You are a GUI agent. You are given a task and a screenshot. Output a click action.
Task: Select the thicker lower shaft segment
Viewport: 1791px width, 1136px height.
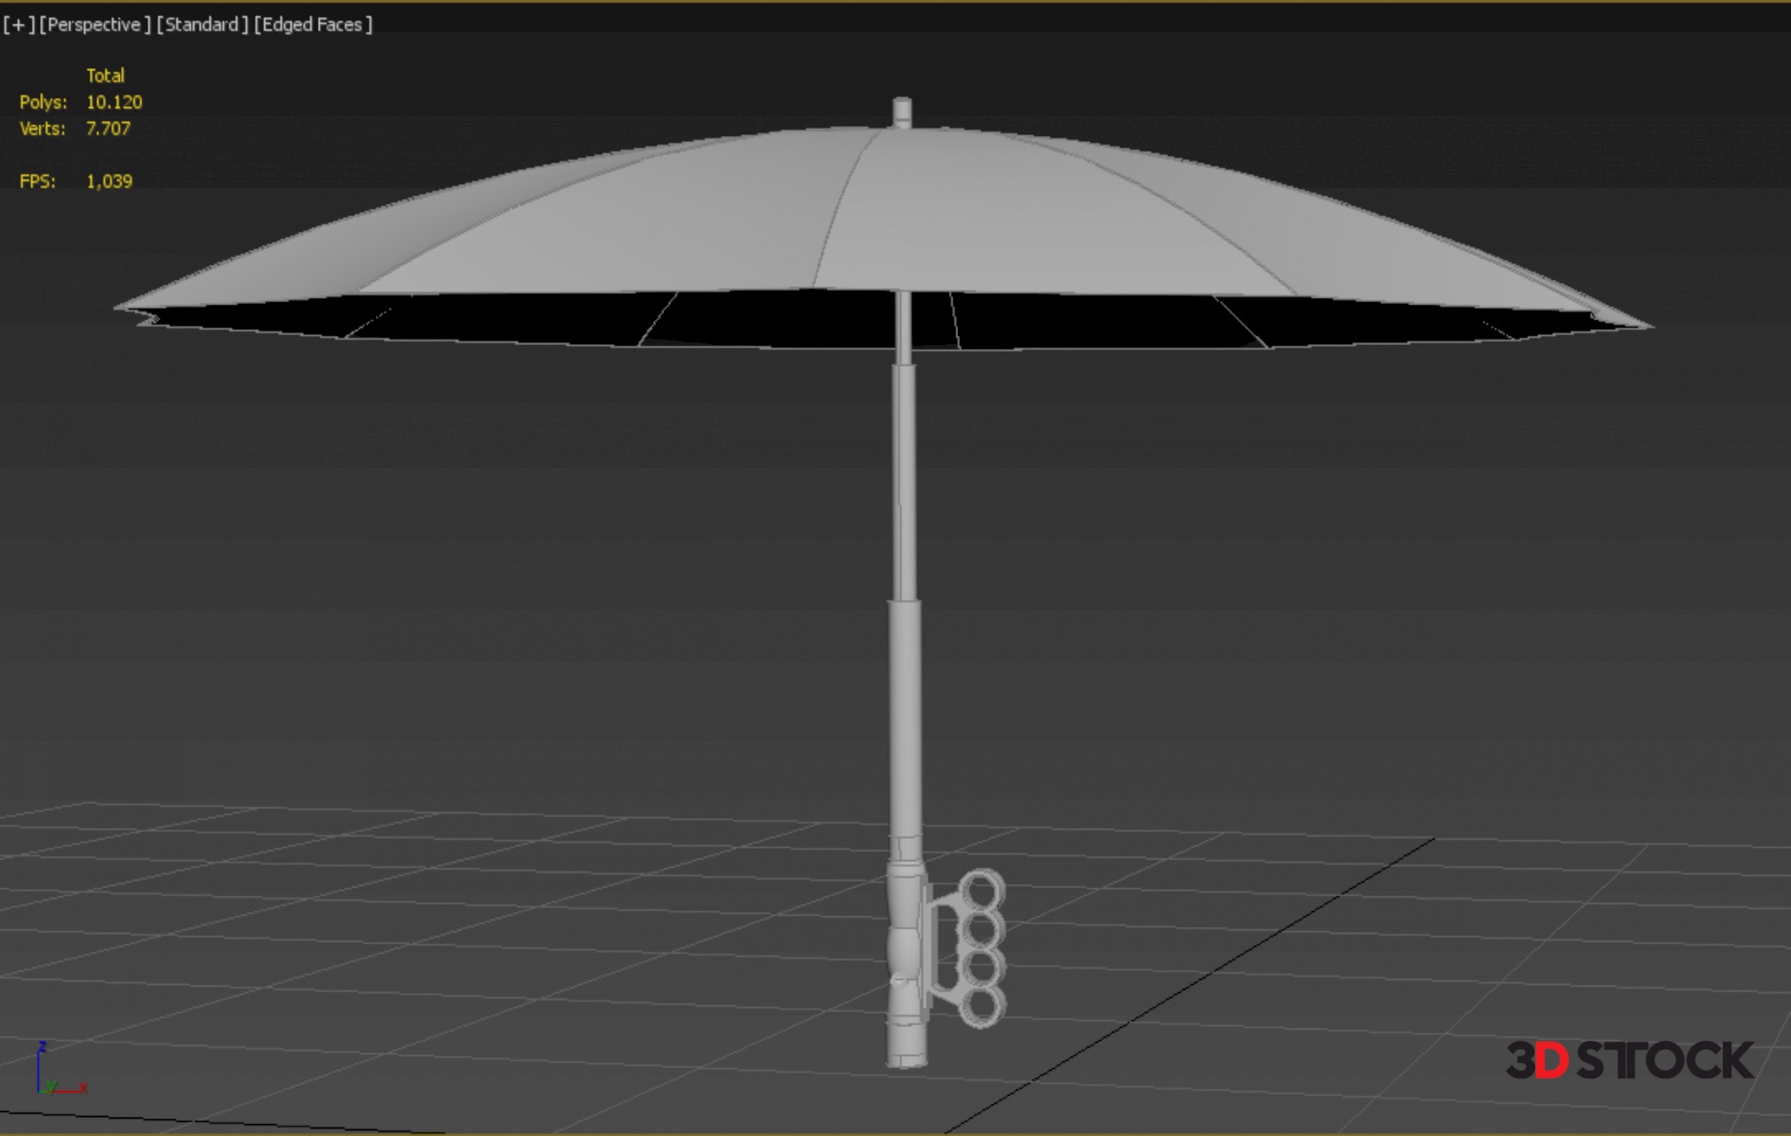(905, 718)
